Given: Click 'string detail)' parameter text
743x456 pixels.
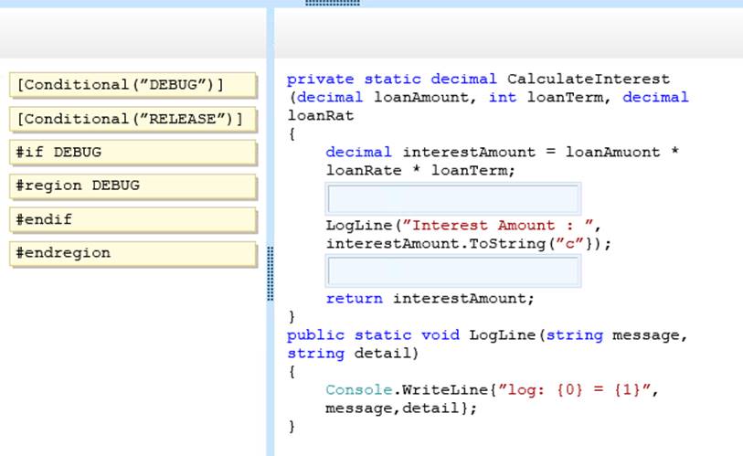Looking at the screenshot, I should point(353,354).
